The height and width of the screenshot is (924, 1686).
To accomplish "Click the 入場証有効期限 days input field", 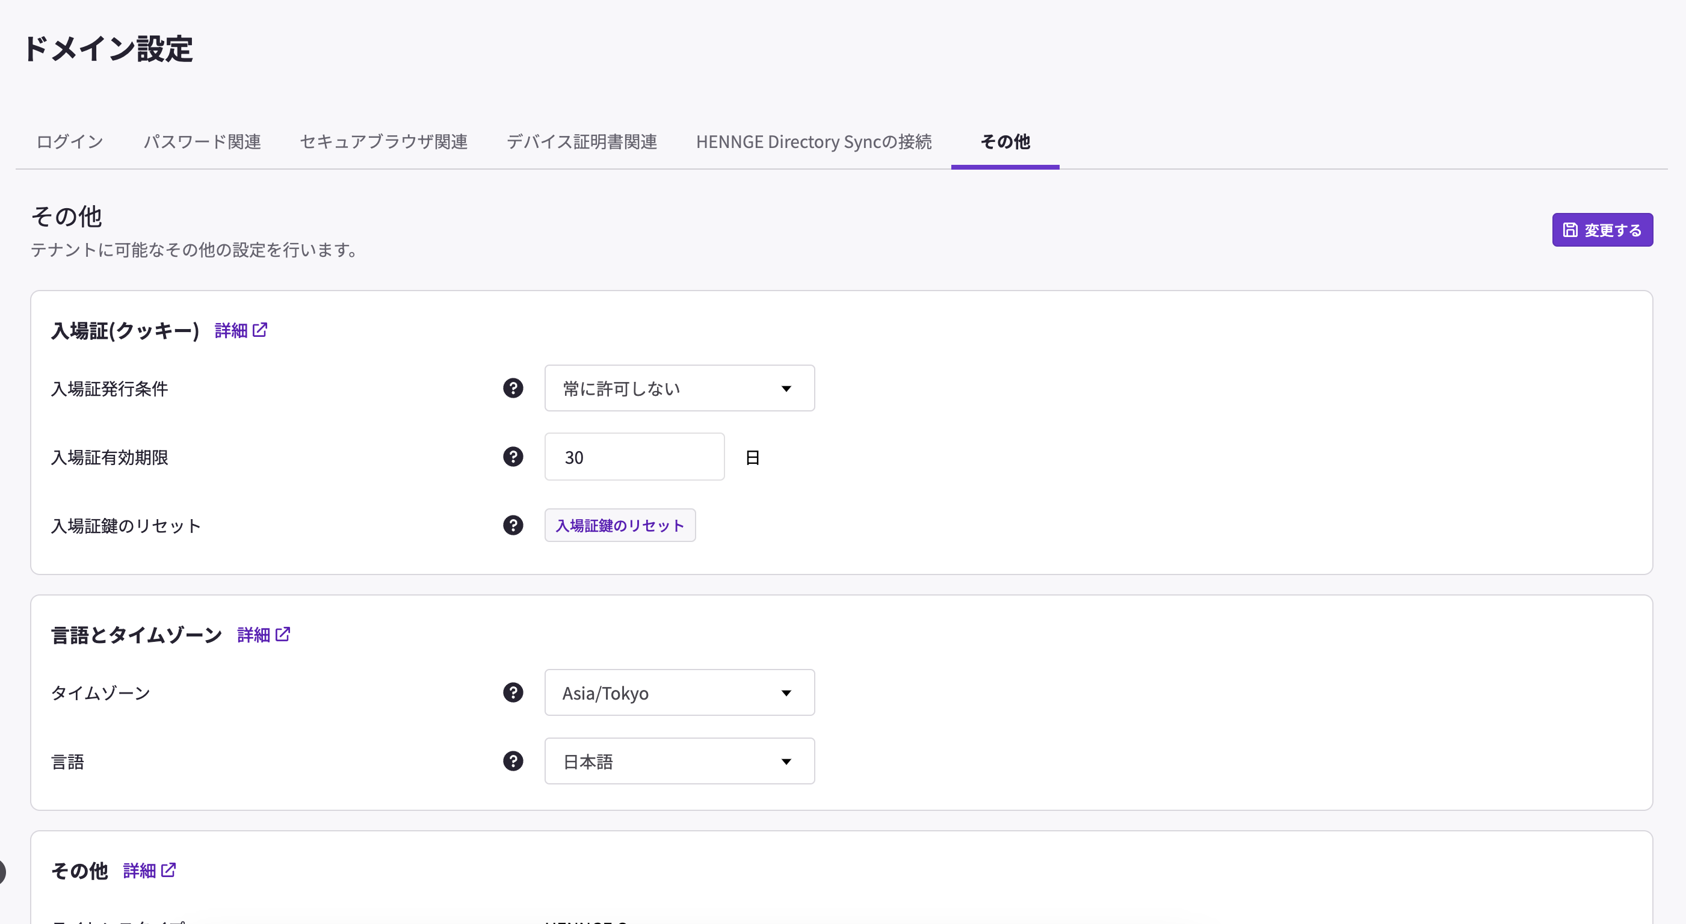I will tap(634, 457).
